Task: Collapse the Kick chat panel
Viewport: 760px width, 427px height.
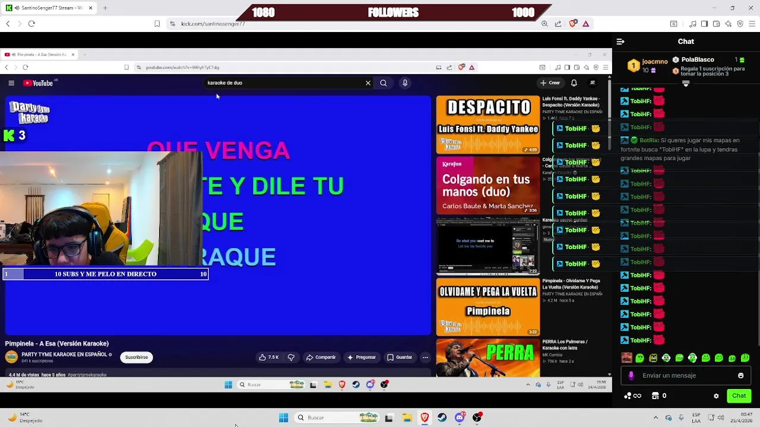Action: 620,42
